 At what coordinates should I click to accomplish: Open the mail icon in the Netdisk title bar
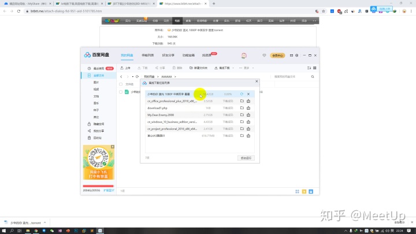291,55
